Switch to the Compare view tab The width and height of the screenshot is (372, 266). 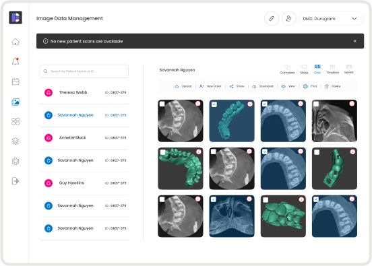pos(287,69)
